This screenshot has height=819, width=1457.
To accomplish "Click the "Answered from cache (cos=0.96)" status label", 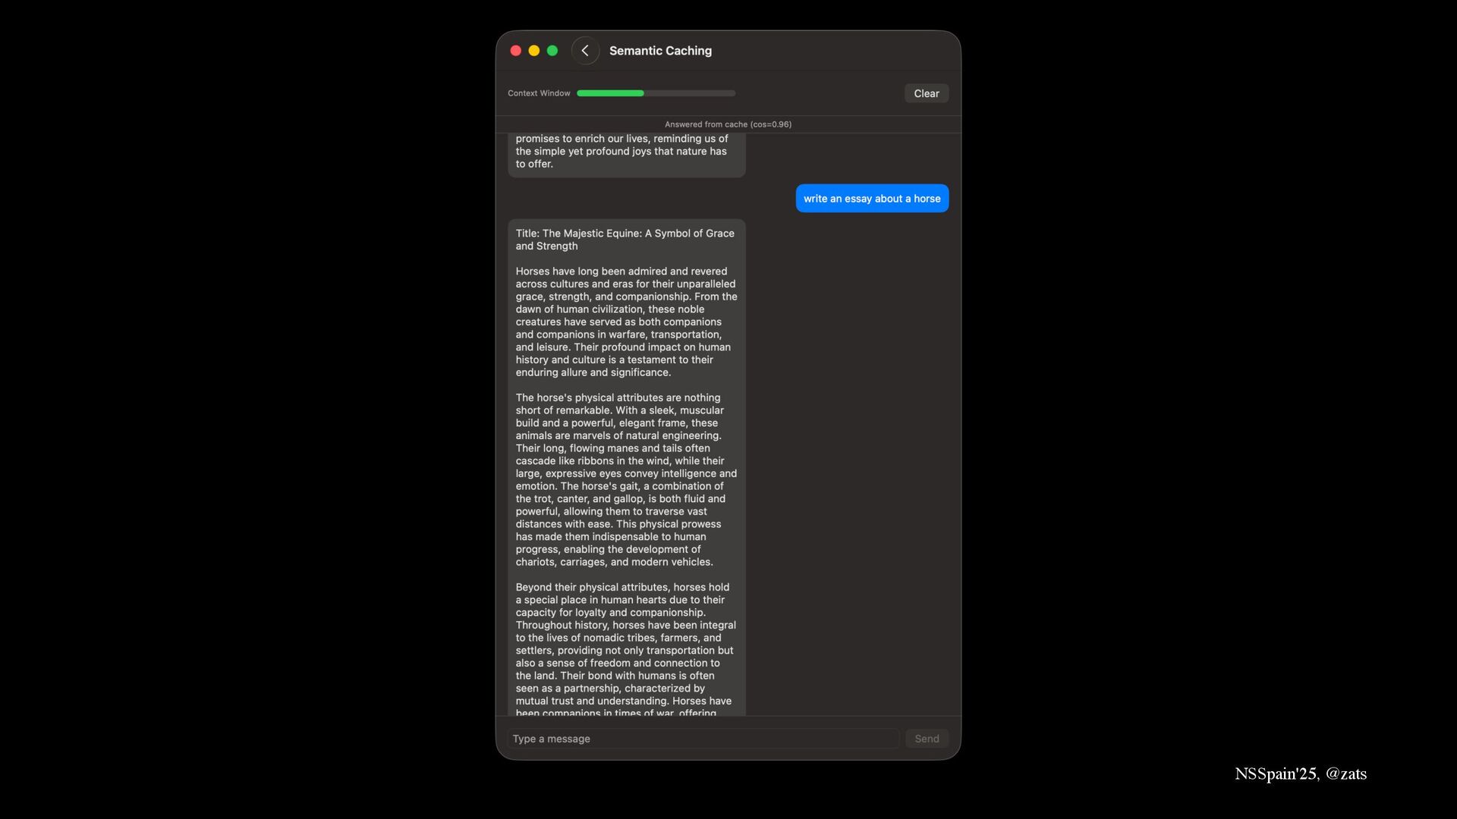I will [x=728, y=124].
